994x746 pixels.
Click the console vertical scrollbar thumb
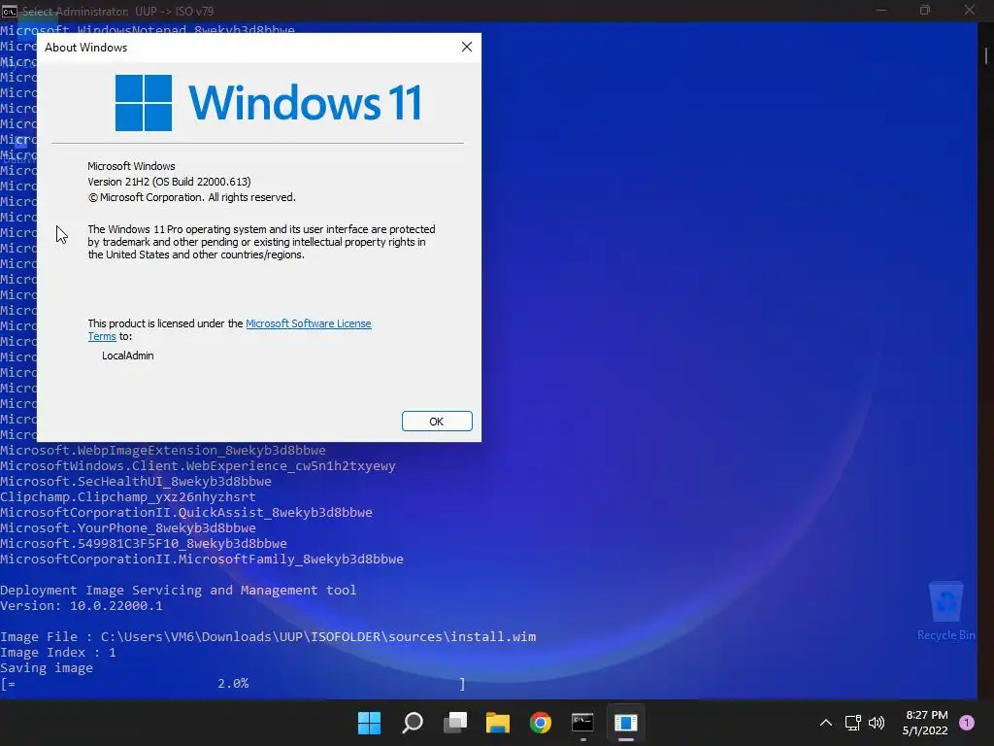(986, 54)
